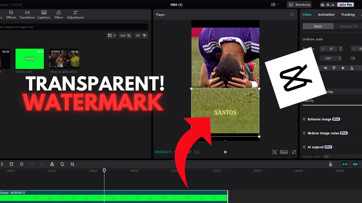Open the Ratio selector in Player
The height and width of the screenshot is (203, 362).
[284, 152]
